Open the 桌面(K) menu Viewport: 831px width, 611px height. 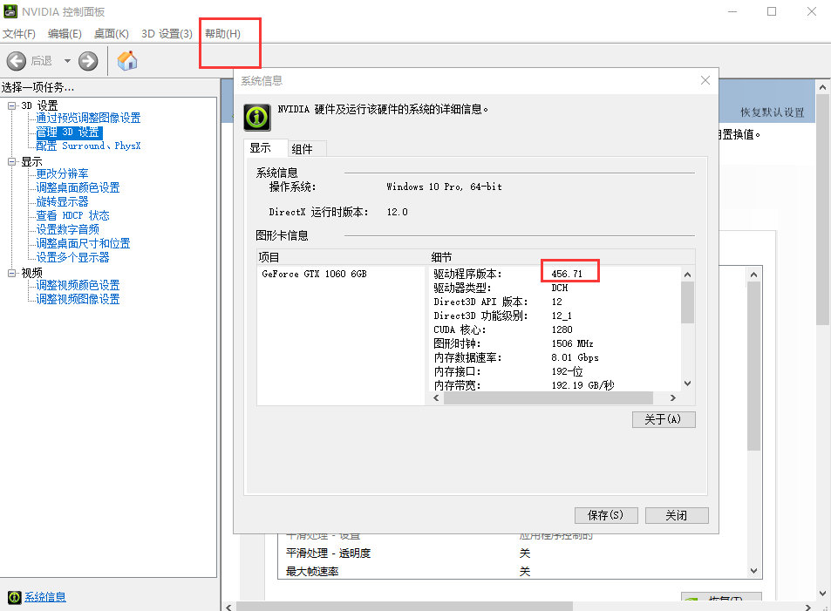pyautogui.click(x=112, y=34)
